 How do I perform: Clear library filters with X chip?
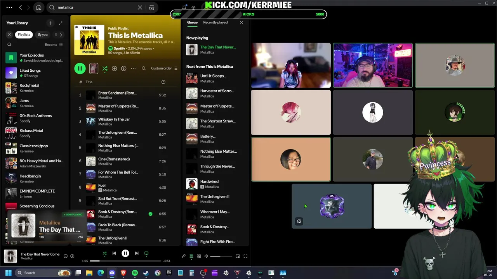[9, 34]
